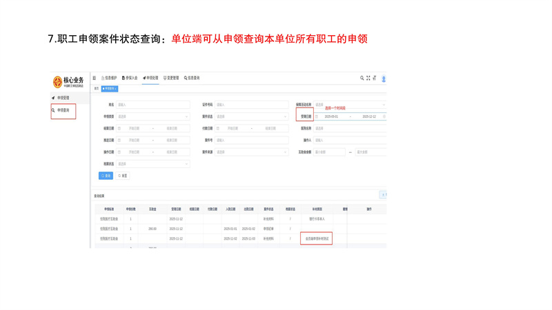Collapse sidebar with the menu fold icon
This screenshot has height=310, width=552.
[95, 79]
